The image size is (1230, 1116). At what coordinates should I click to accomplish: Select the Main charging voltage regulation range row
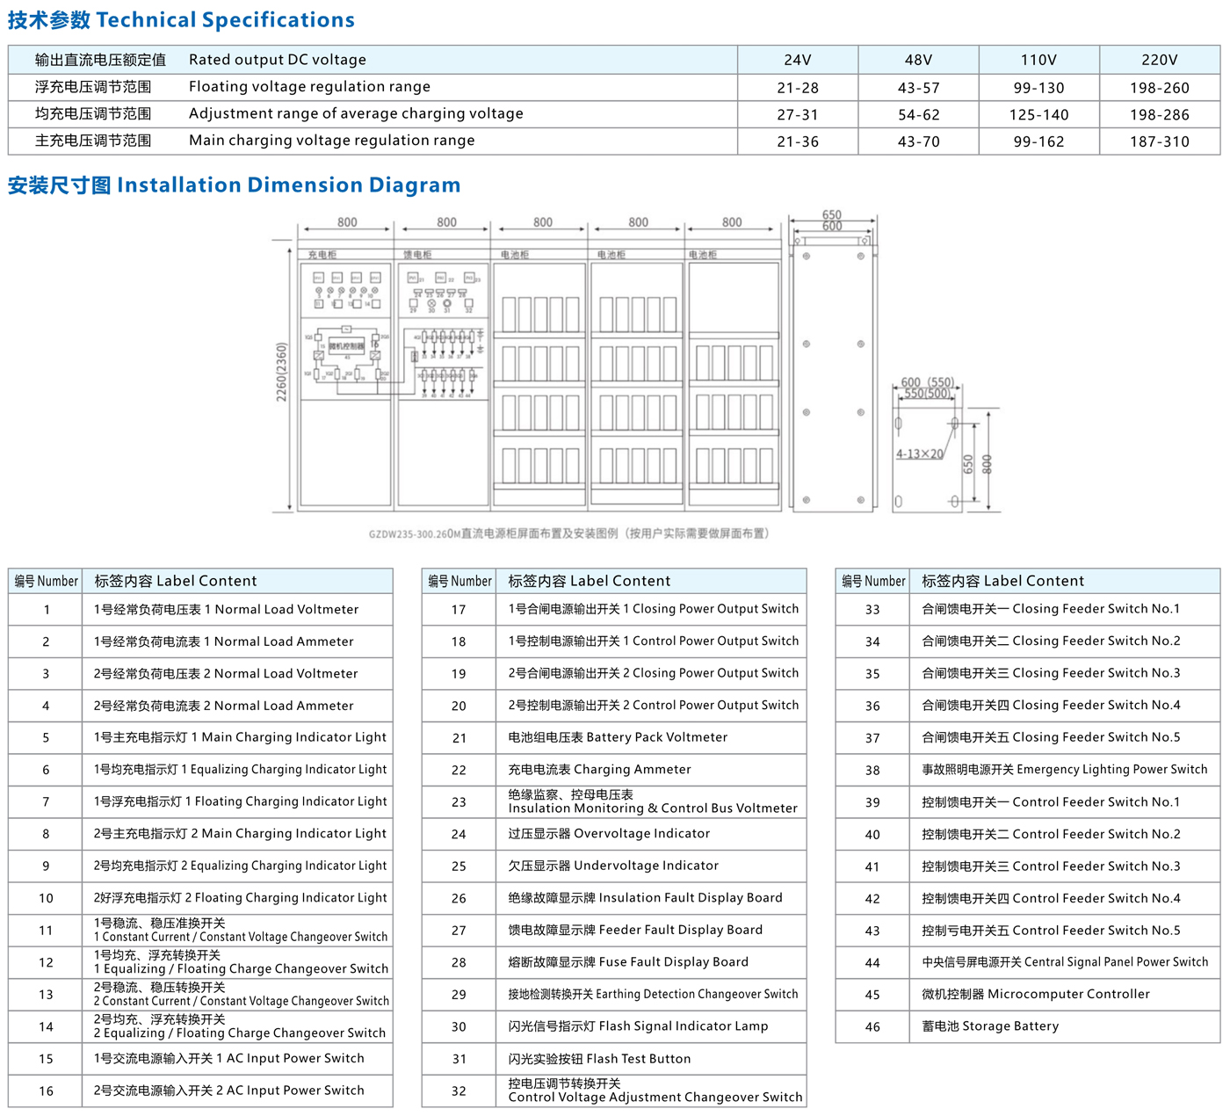pyautogui.click(x=614, y=141)
